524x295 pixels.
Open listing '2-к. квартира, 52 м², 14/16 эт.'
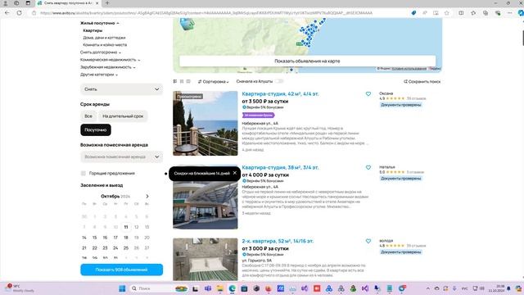pos(278,241)
